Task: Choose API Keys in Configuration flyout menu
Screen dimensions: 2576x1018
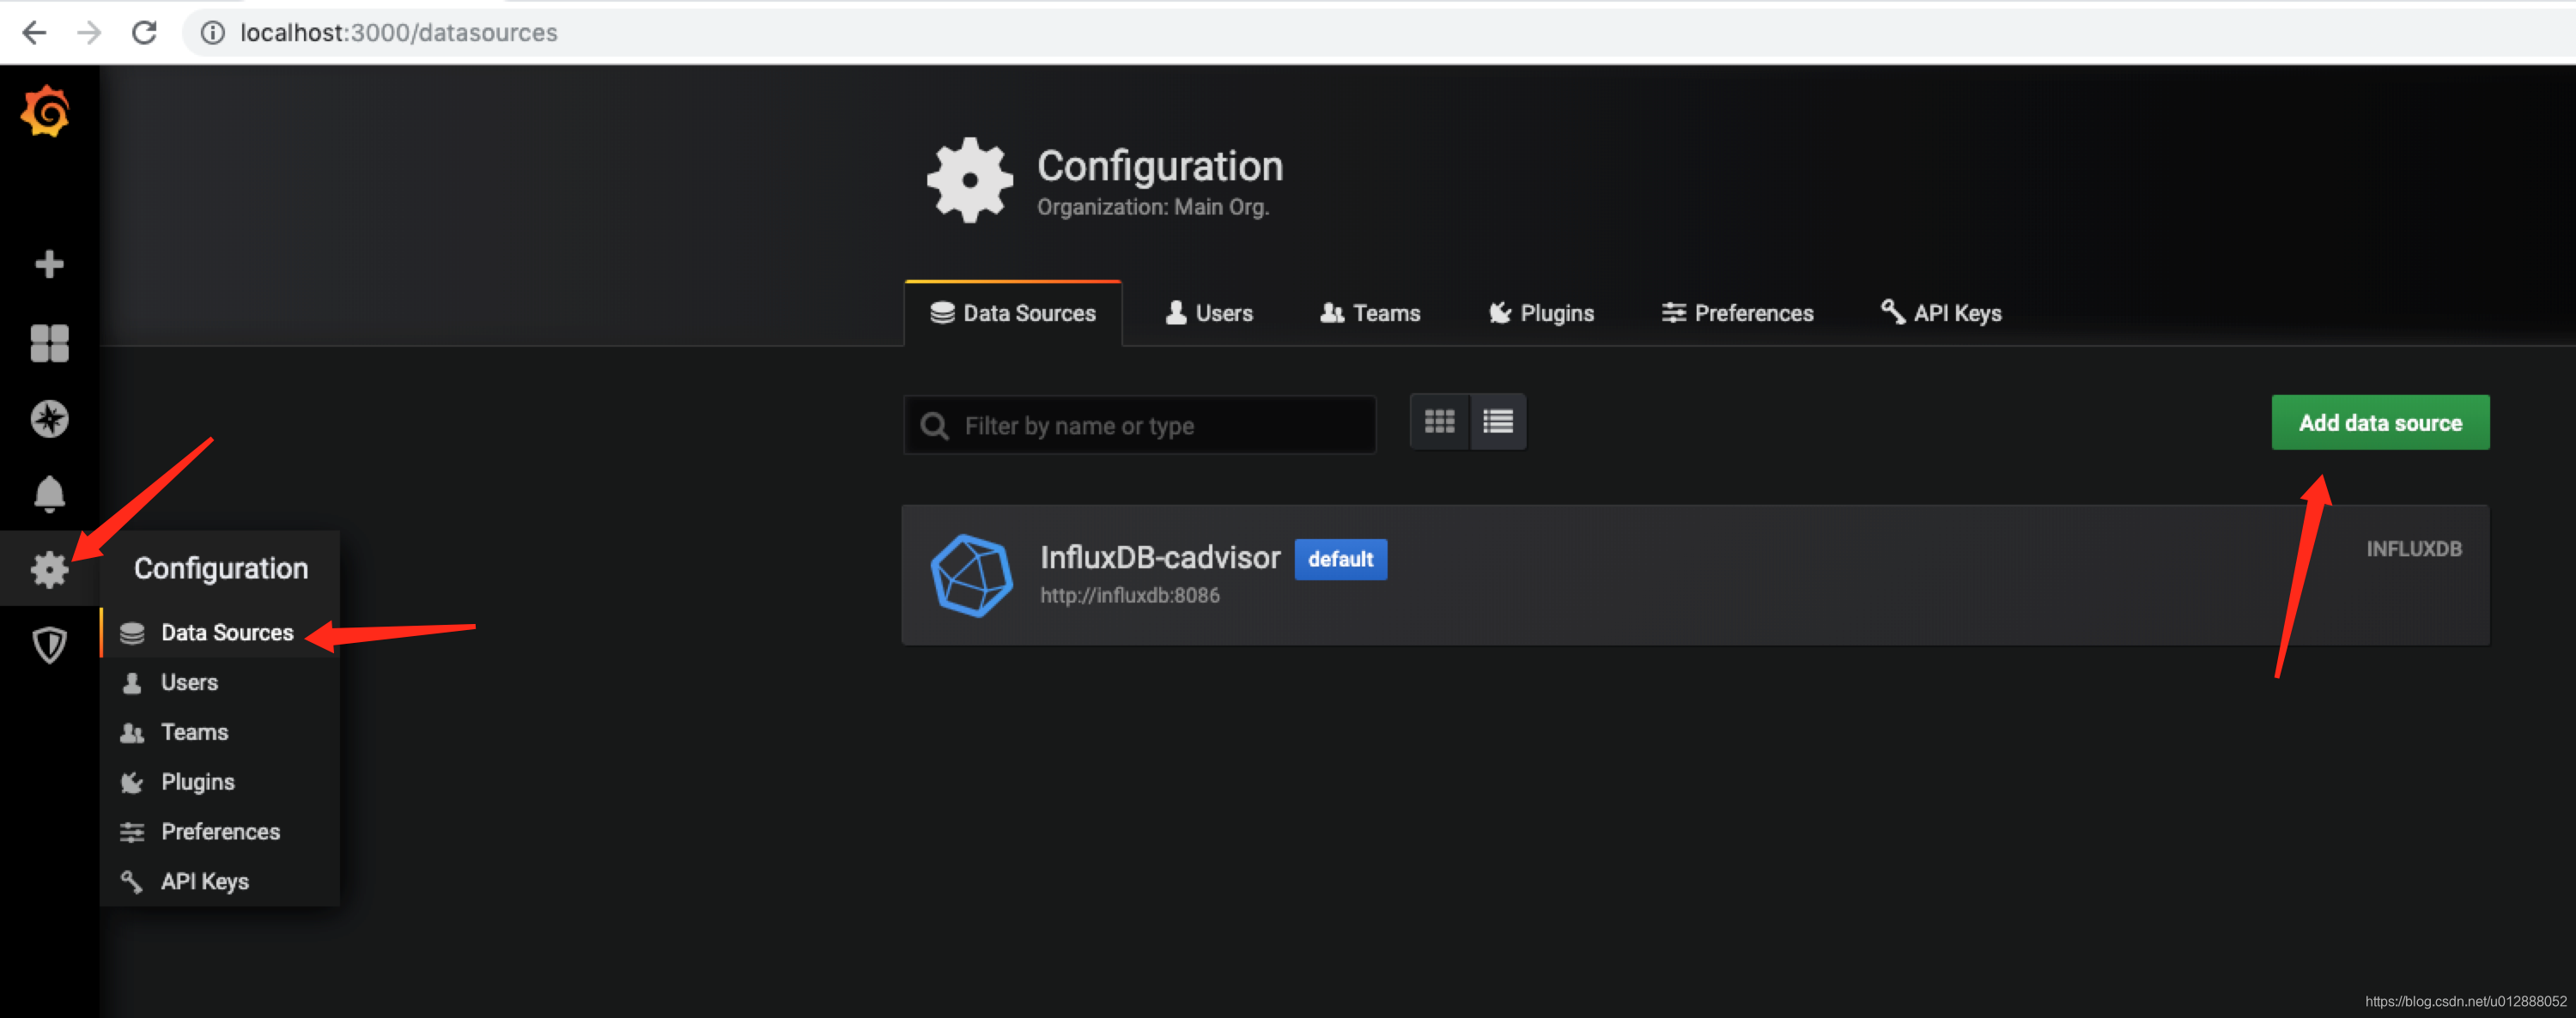Action: coord(220,882)
